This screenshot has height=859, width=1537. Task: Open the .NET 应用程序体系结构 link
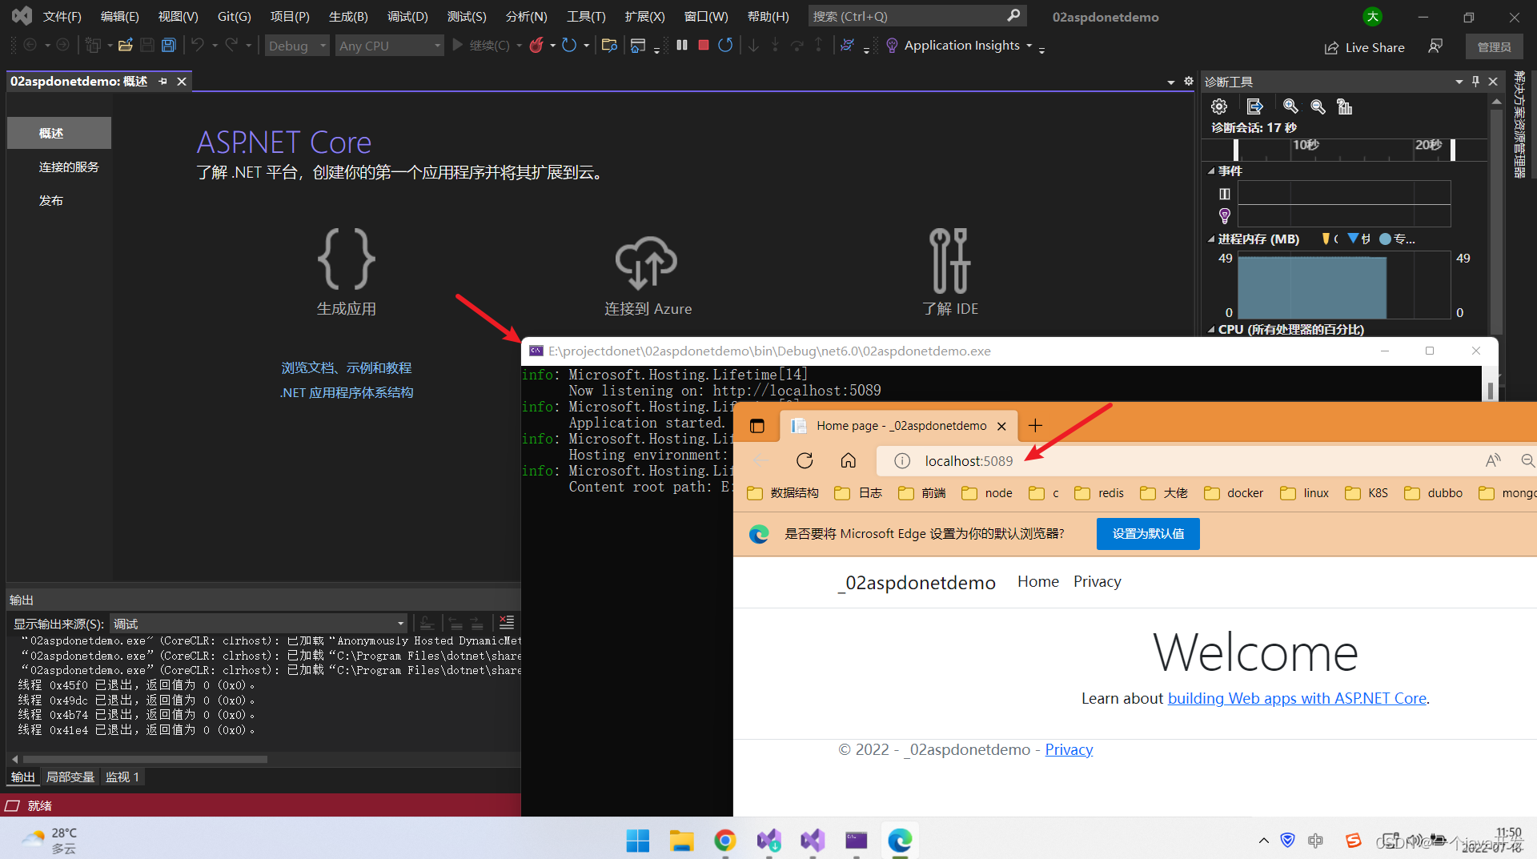(347, 392)
